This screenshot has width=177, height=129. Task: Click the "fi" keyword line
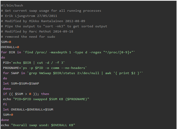pos(5,104)
